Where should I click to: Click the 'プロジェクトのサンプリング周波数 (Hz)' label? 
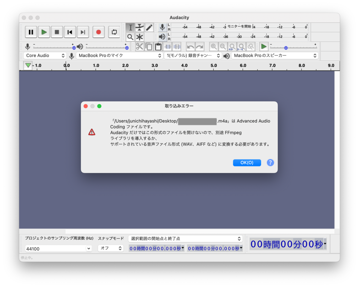59,239
